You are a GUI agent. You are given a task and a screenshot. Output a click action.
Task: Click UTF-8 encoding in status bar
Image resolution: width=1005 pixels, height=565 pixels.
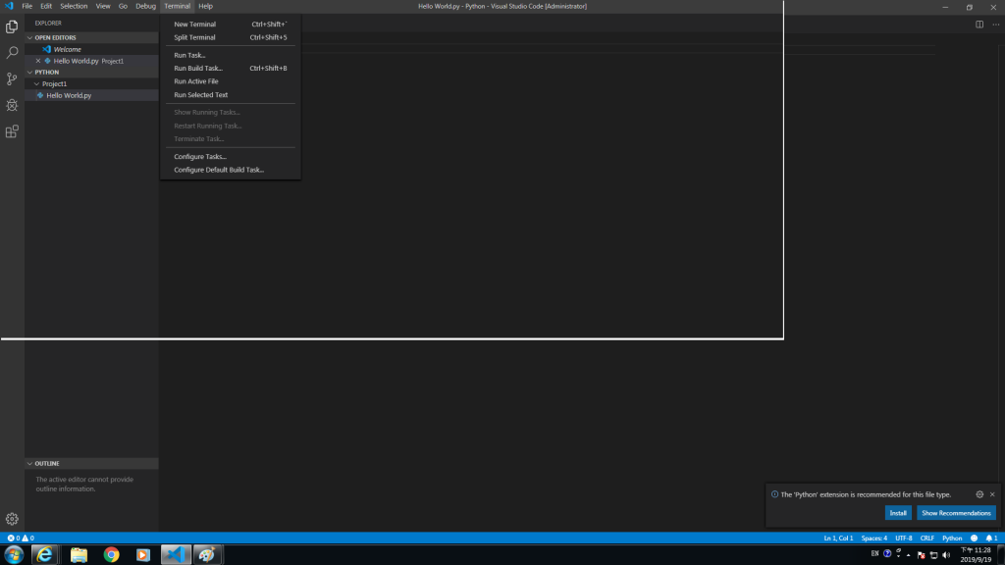click(x=903, y=539)
